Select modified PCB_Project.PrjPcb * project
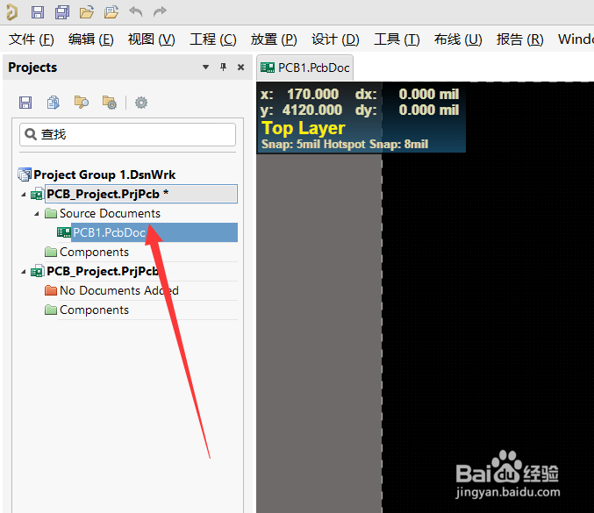This screenshot has height=513, width=594. click(x=141, y=194)
